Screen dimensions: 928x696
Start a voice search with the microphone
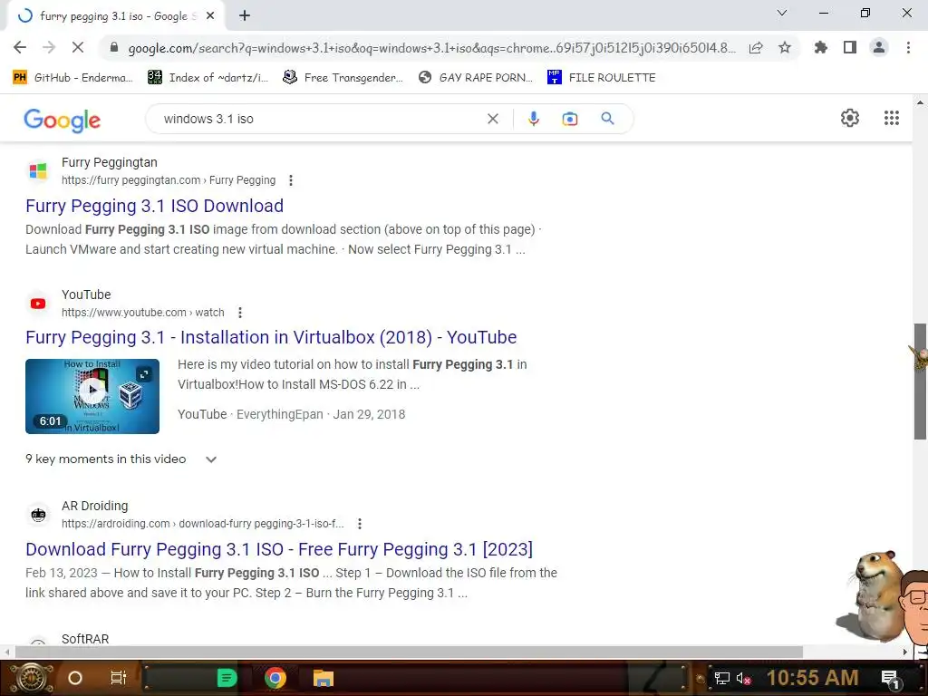[x=533, y=119]
